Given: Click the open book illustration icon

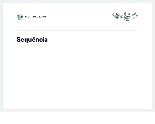Looking at the screenshot, I should pyautogui.click(x=127, y=18).
